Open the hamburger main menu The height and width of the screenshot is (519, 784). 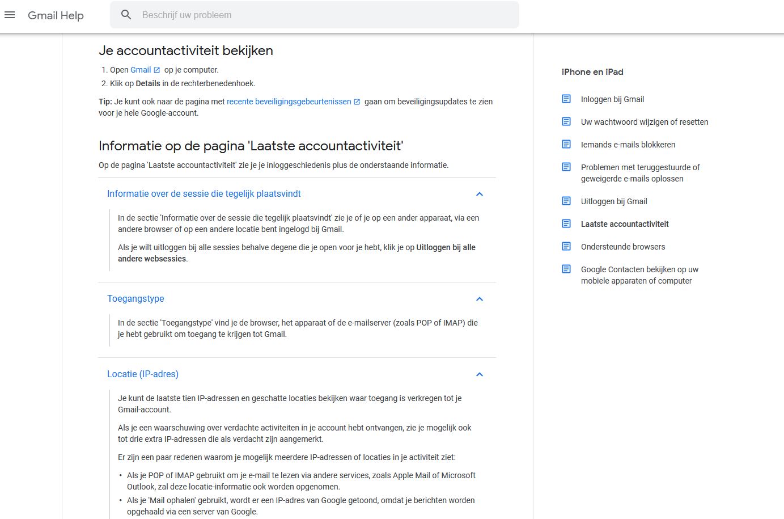(10, 15)
